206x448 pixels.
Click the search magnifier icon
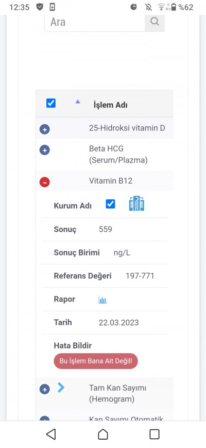pos(154,21)
